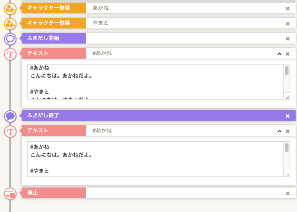
Task: Click the second テキスト T icon
Action: 10,131
